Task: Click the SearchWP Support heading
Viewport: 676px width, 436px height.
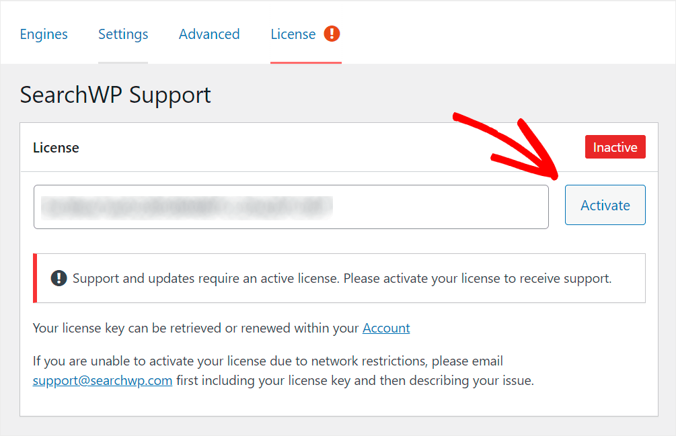Action: [116, 95]
